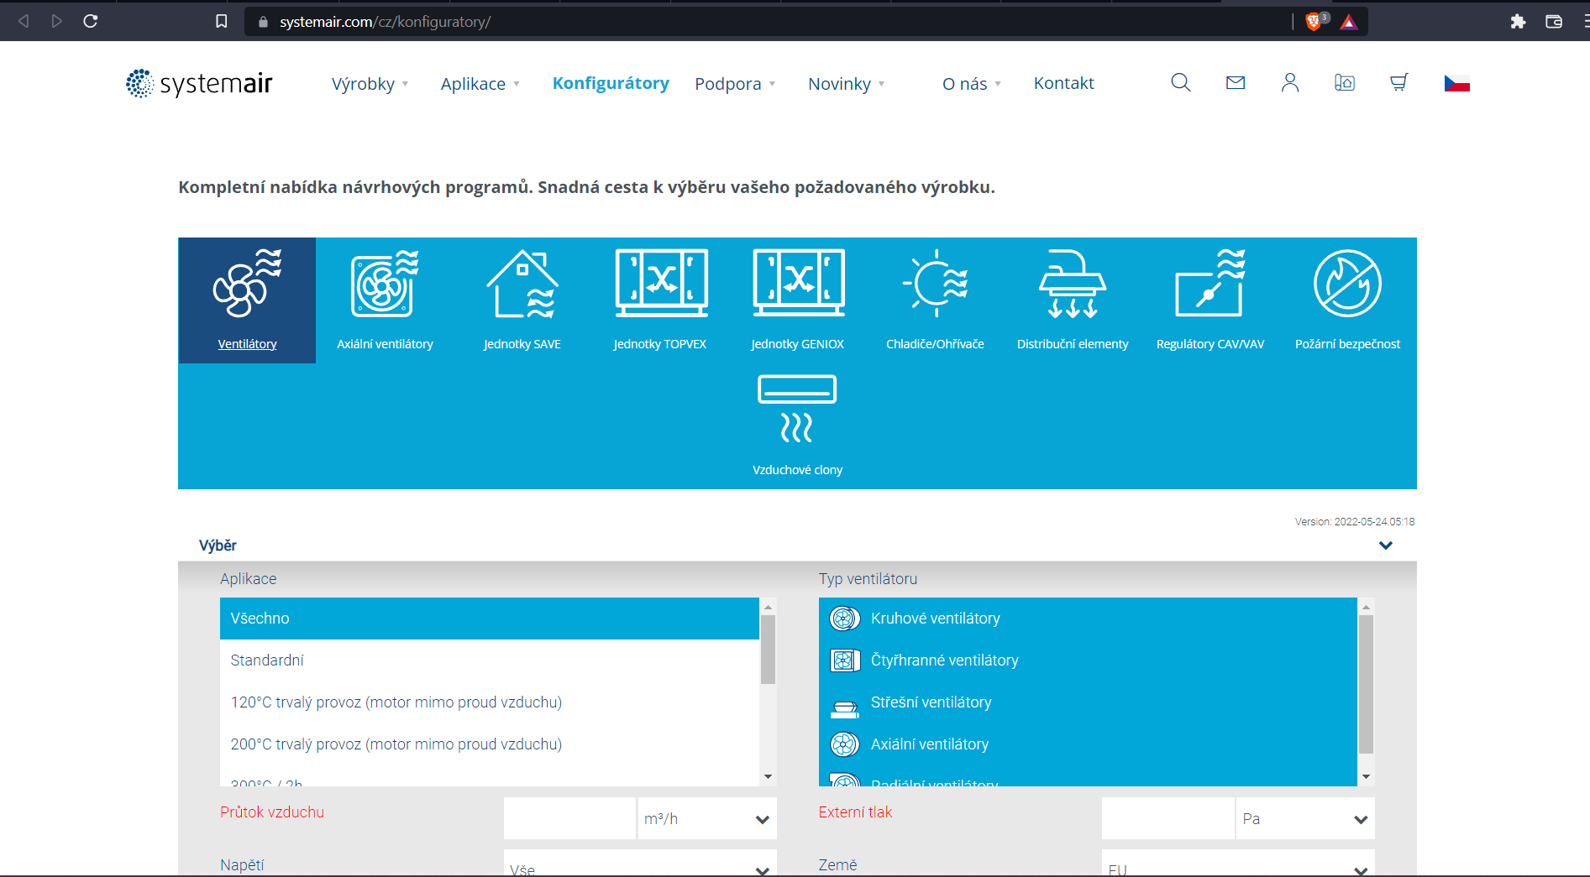This screenshot has width=1590, height=877.
Task: Click the Aplikace list scrollbar up arrow
Action: [768, 606]
